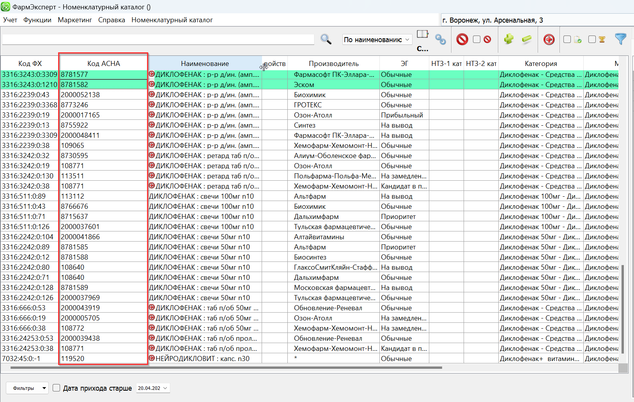Open the 'Маркетинг' menu
Viewport: 634px width, 402px height.
point(75,20)
